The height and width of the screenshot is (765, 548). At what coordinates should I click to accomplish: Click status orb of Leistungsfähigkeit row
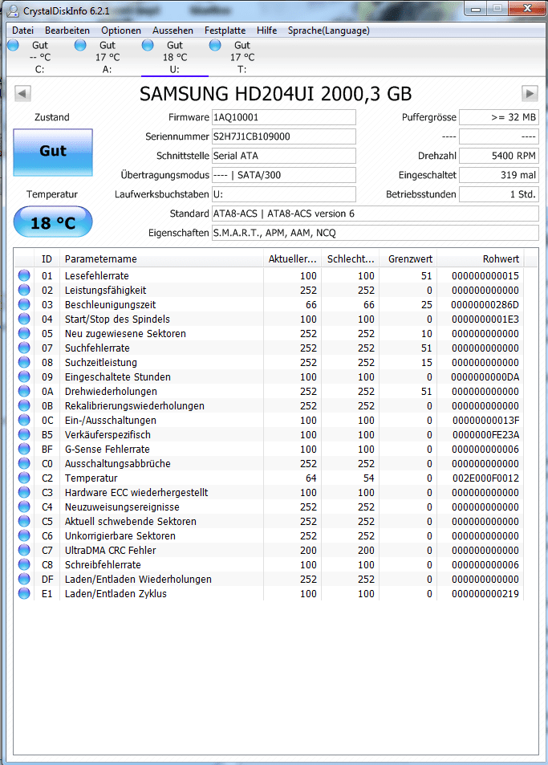pyautogui.click(x=24, y=291)
